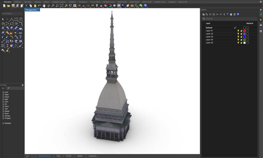Image resolution: width=263 pixels, height=158 pixels.
Task: Select the arrow selection tool
Action: pos(3,19)
